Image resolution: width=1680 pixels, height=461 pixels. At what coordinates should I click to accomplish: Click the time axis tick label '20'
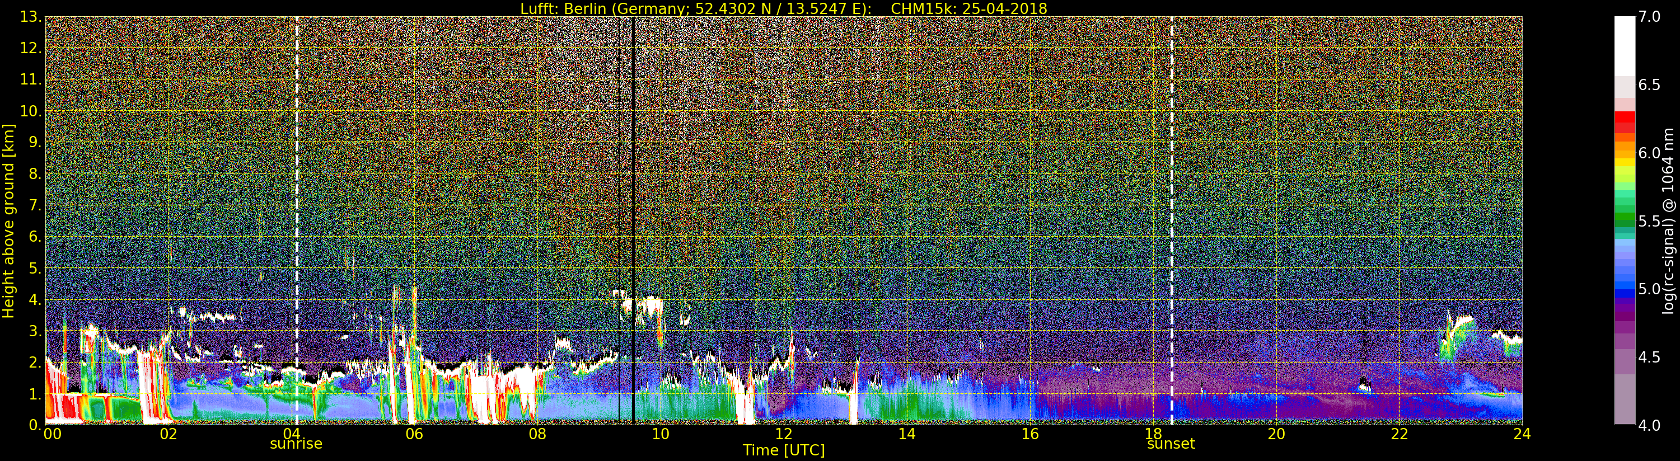click(1276, 434)
